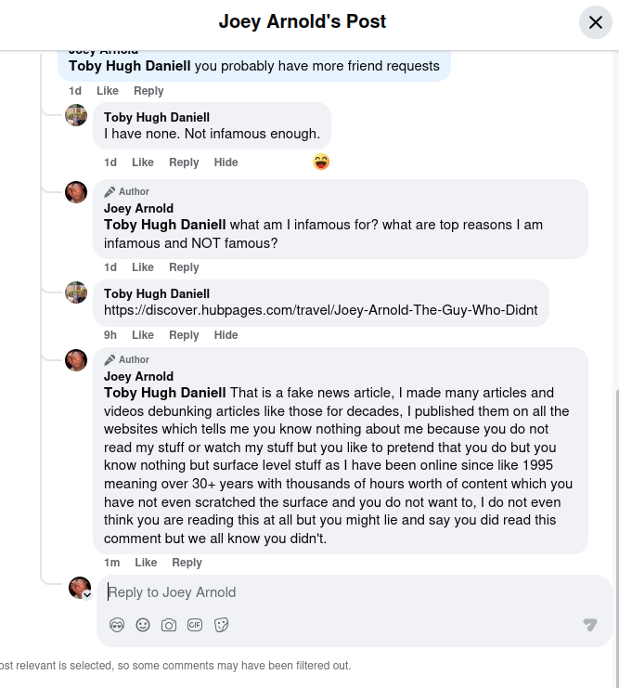Viewport: 619px width, 688px height.
Task: Like the 'I have none. Not infamous' comment
Action: pyautogui.click(x=143, y=162)
